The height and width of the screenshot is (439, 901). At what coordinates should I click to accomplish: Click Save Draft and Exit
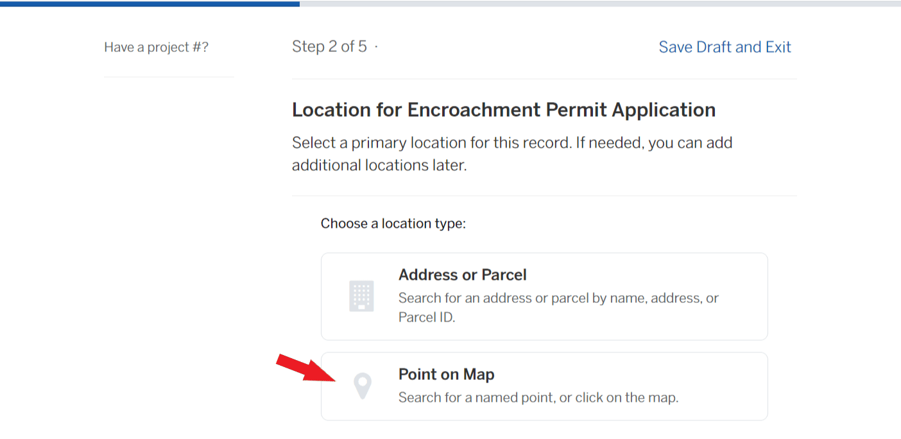[725, 46]
